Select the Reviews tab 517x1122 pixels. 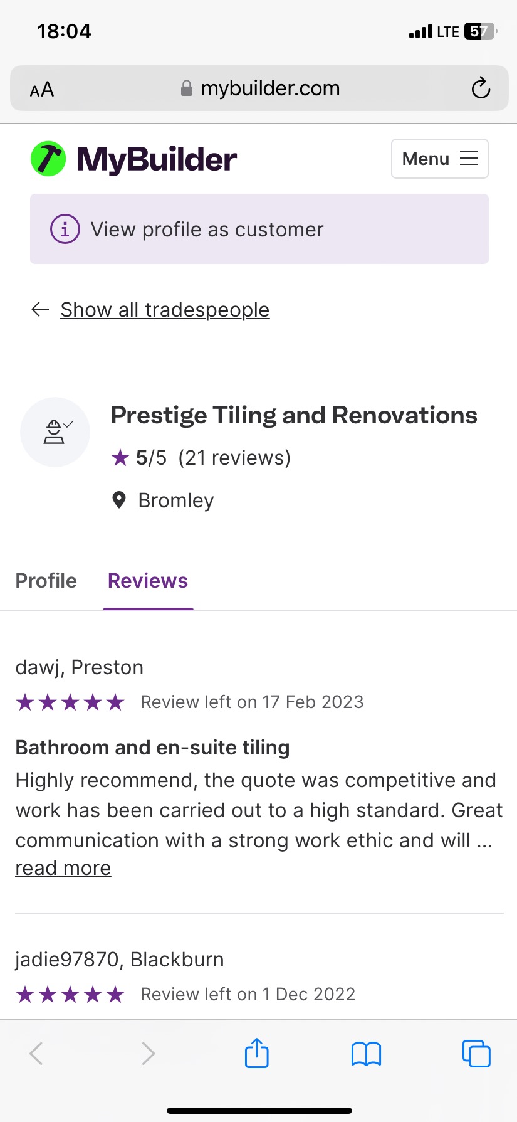(x=147, y=580)
